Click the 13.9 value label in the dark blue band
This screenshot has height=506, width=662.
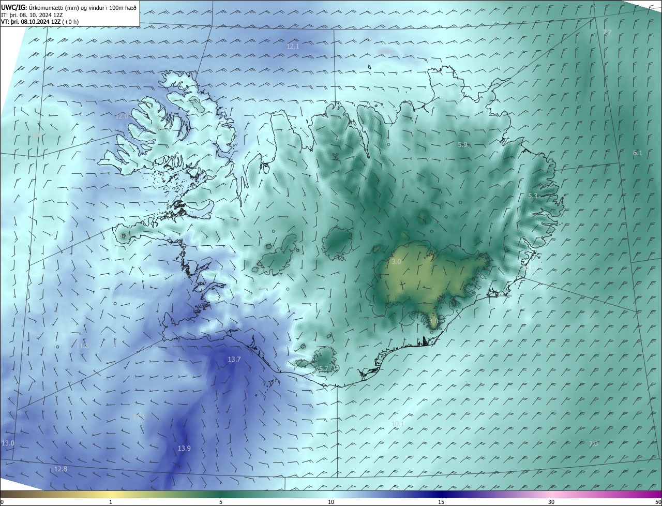(184, 449)
